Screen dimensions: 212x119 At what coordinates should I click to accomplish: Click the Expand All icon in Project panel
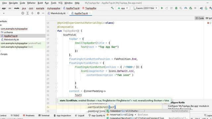27,13
